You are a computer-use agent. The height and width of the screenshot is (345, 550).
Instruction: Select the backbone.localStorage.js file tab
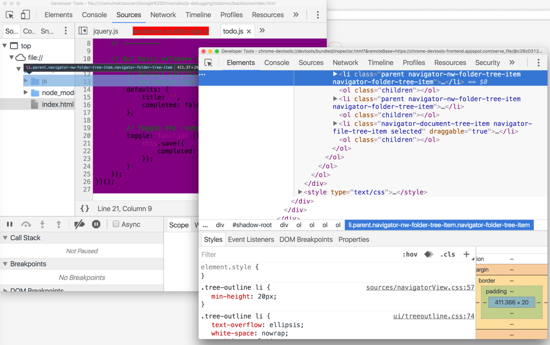171,31
